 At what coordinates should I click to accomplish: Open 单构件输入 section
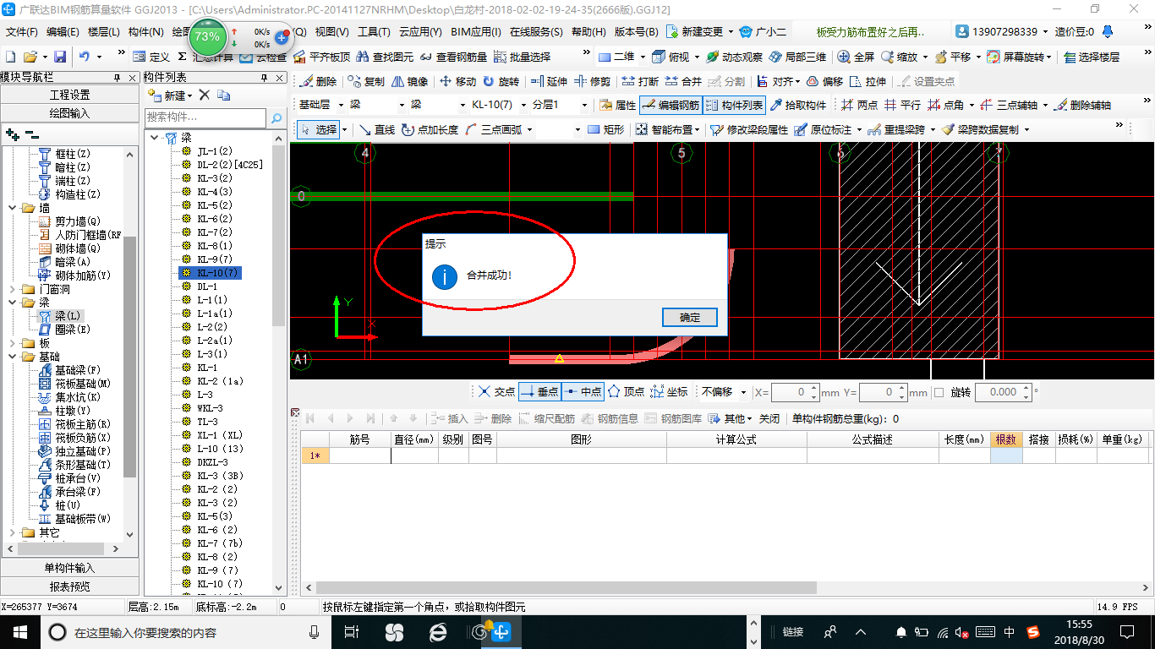tap(69, 568)
